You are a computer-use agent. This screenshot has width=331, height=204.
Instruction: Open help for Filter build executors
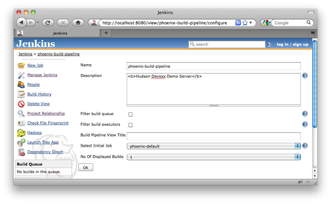tap(305, 124)
